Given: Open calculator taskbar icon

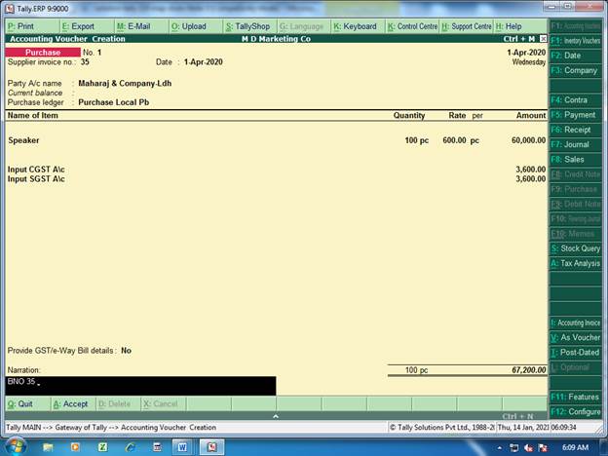Looking at the screenshot, I should click(x=158, y=447).
